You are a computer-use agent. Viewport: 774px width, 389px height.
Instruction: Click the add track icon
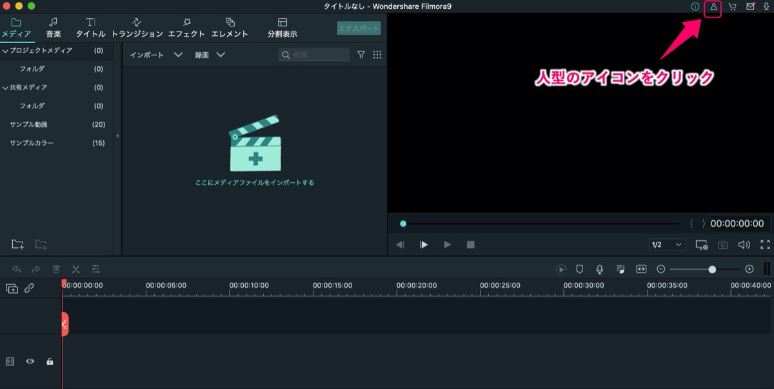12,289
